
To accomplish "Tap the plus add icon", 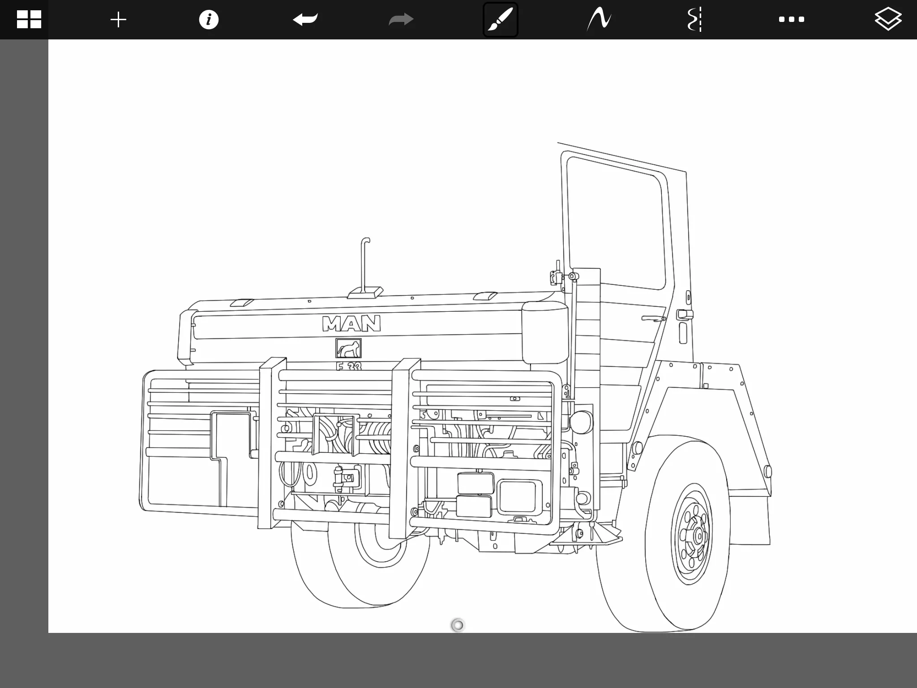I will 118,20.
